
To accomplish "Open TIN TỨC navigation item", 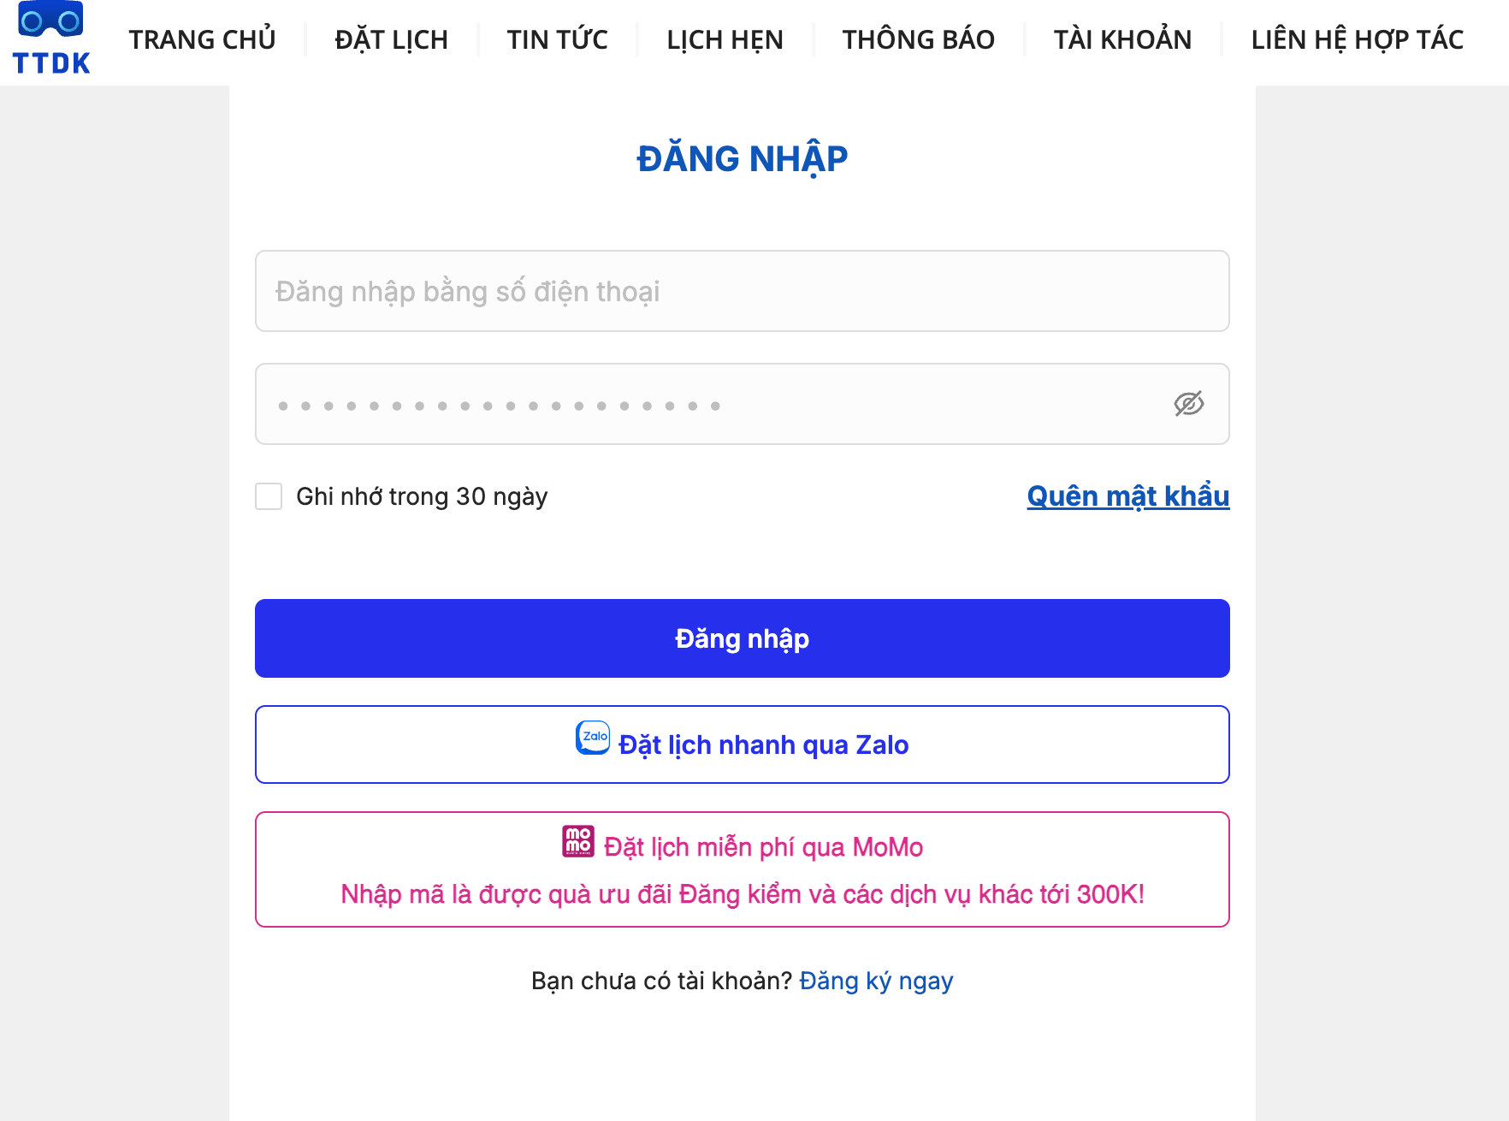I will (x=557, y=39).
